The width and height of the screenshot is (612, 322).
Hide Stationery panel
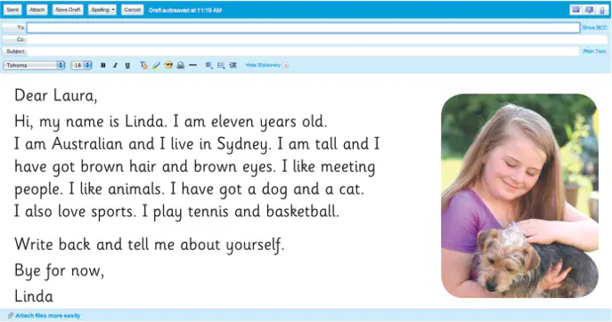tap(267, 65)
